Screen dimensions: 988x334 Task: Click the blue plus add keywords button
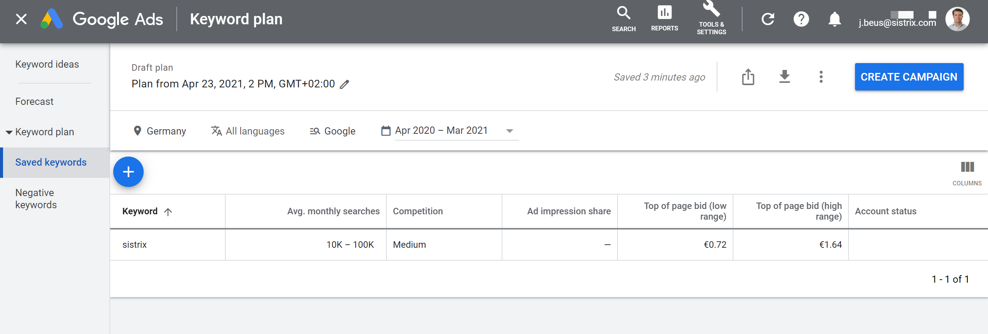point(128,172)
